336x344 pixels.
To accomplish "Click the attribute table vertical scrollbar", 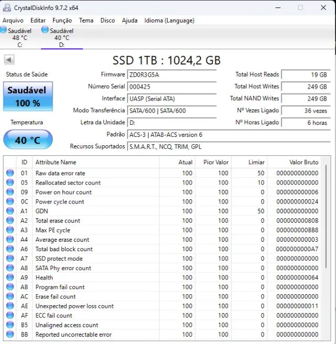I will pos(326,217).
